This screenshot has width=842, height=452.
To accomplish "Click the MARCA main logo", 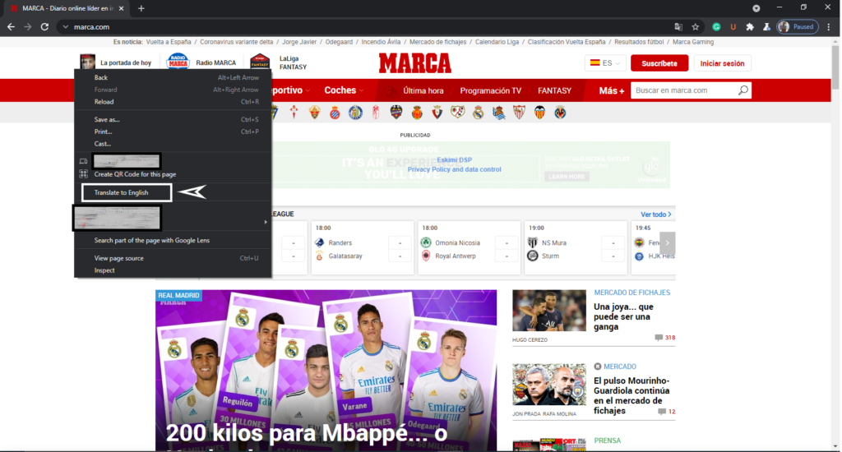I will pyautogui.click(x=415, y=63).
